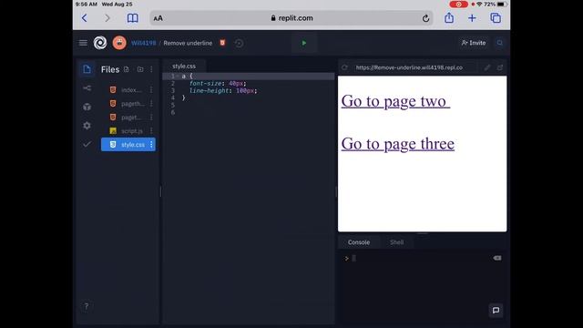Switch to style.css editor tab
Screen dimensions: 583x328
tap(184, 67)
